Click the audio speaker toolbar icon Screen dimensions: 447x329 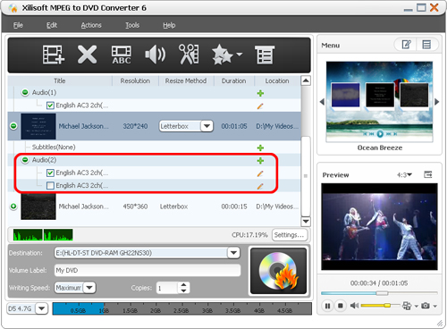pyautogui.click(x=156, y=55)
